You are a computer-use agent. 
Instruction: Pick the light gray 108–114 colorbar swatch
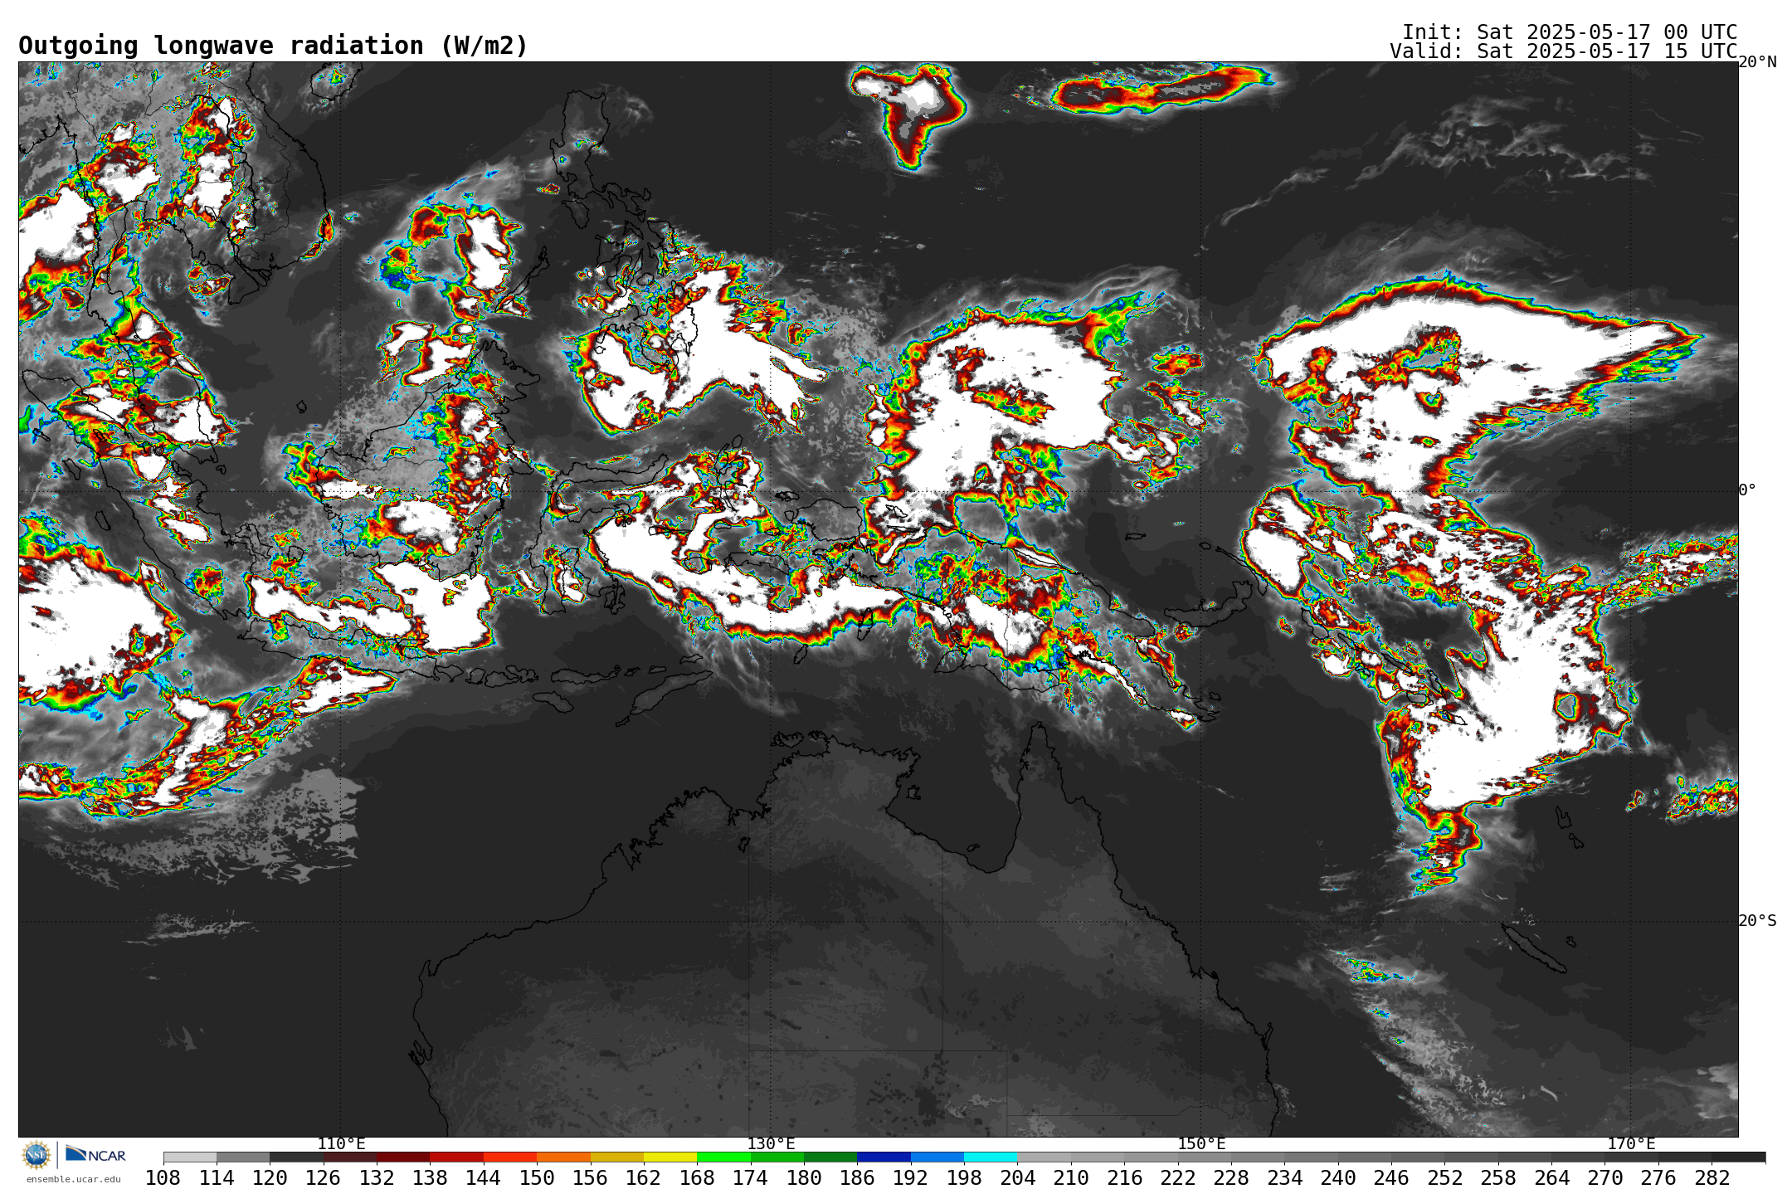click(190, 1157)
